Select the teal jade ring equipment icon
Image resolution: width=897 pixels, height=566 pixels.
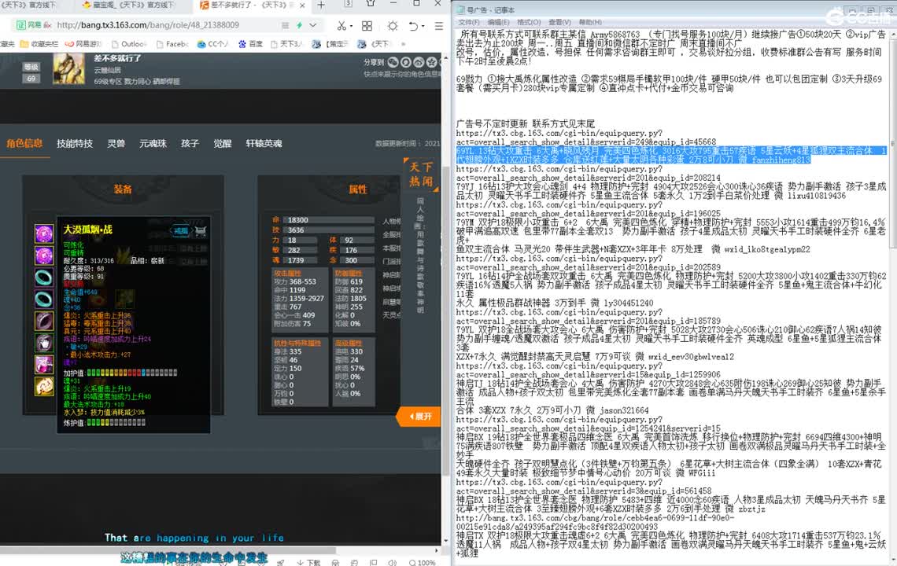coord(43,277)
